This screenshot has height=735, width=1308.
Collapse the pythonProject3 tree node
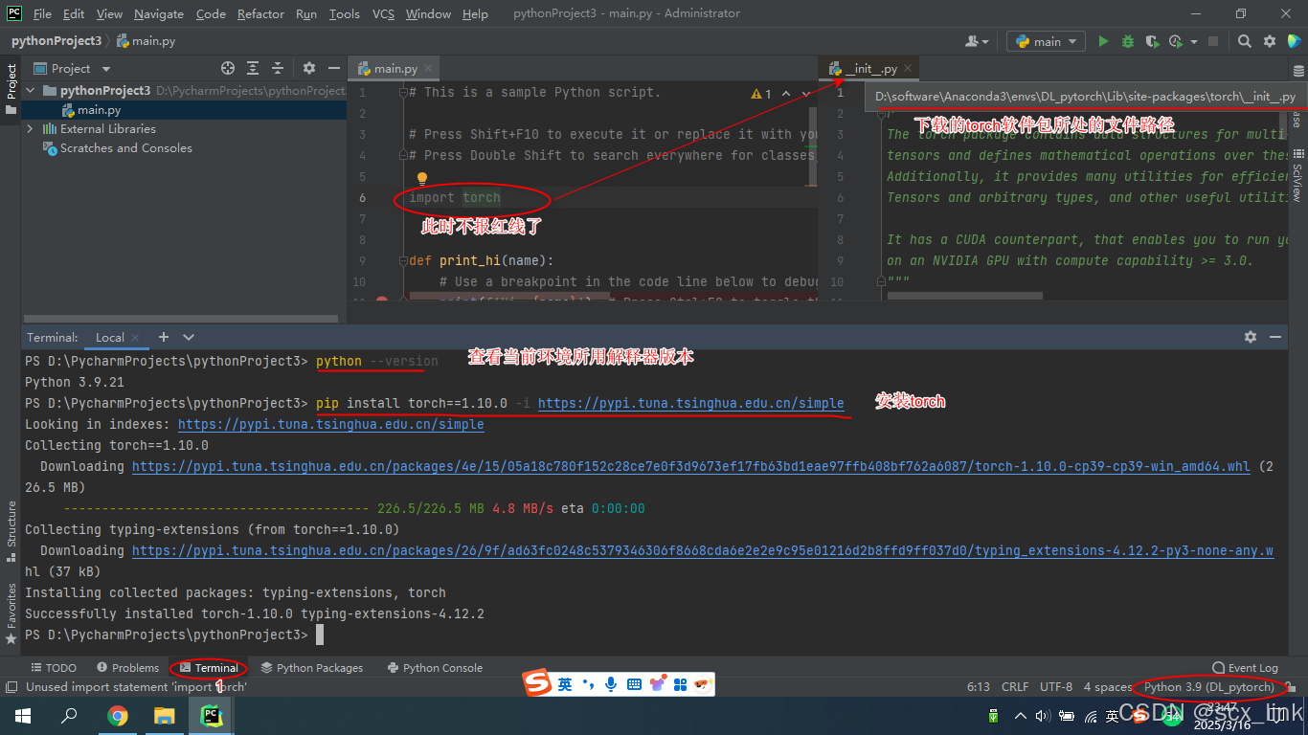click(x=30, y=90)
